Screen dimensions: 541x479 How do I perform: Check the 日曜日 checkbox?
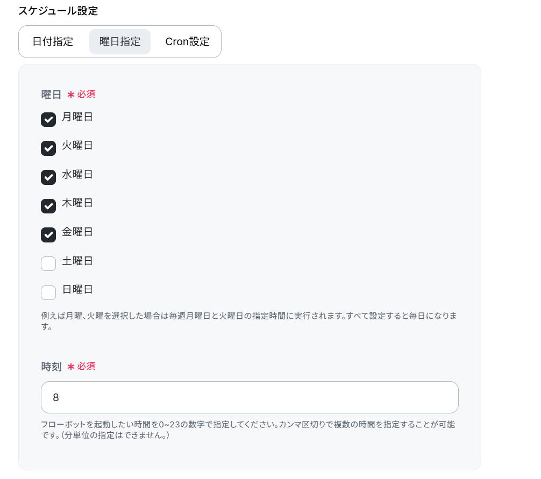[48, 292]
